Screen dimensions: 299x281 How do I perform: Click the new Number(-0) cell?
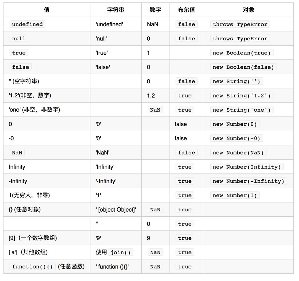[x=236, y=138]
